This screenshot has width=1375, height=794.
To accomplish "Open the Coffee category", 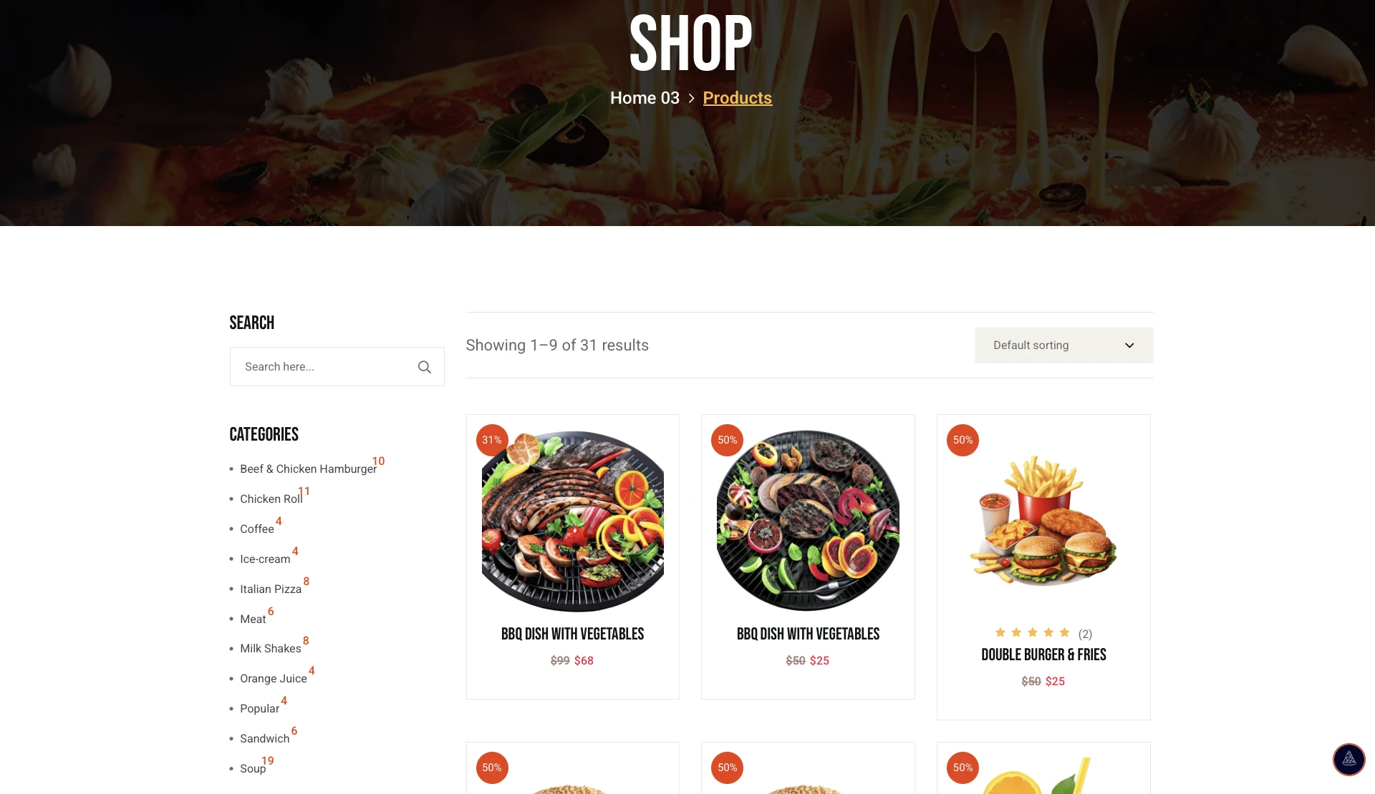I will click(x=256, y=529).
